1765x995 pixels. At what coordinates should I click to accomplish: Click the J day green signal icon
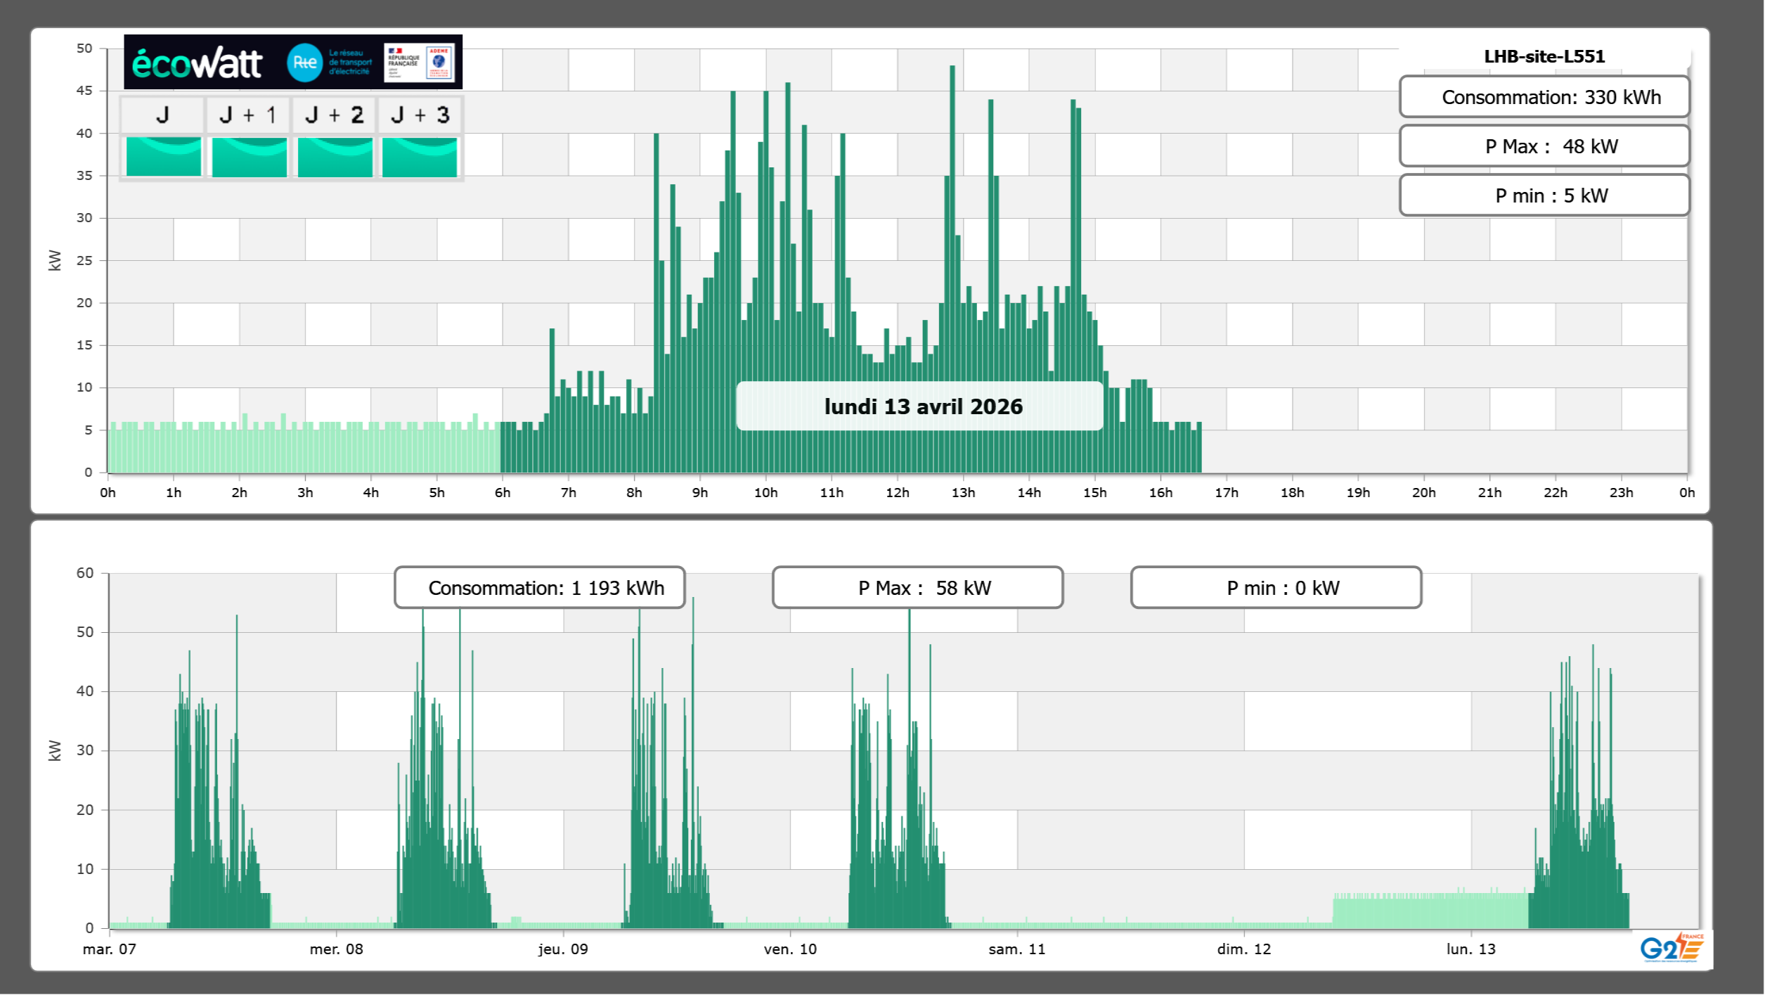click(163, 156)
